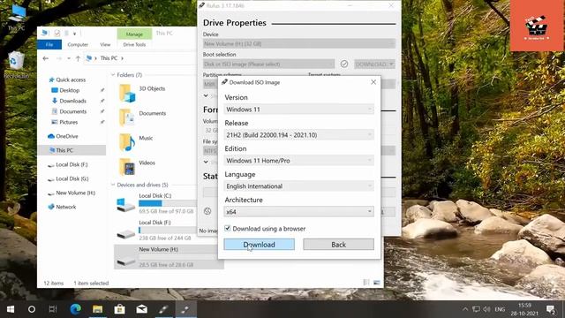Open Mail app from taskbar
Viewport: 565px width, 318px height.
[141, 309]
